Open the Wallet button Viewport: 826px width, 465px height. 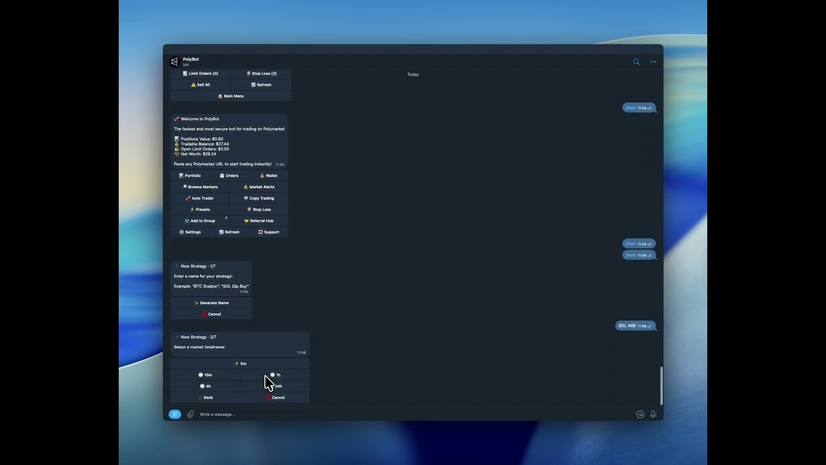point(268,176)
